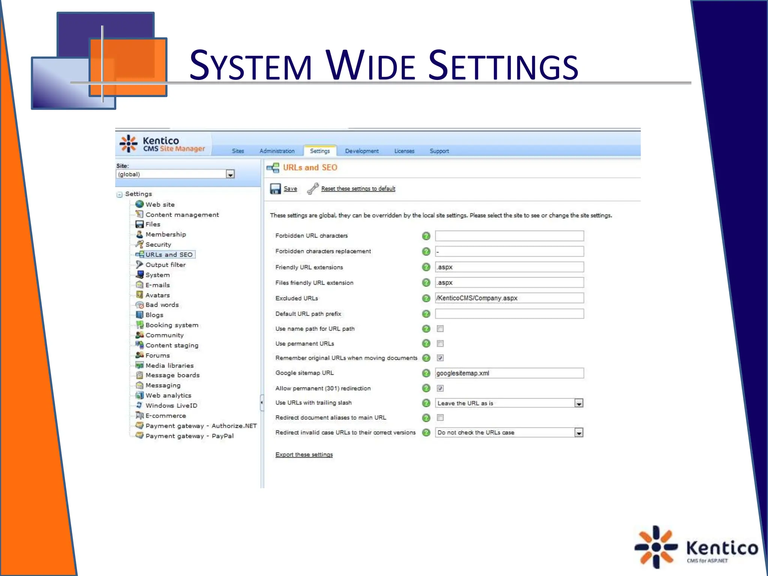Click the Default URL path prefix field

509,313
